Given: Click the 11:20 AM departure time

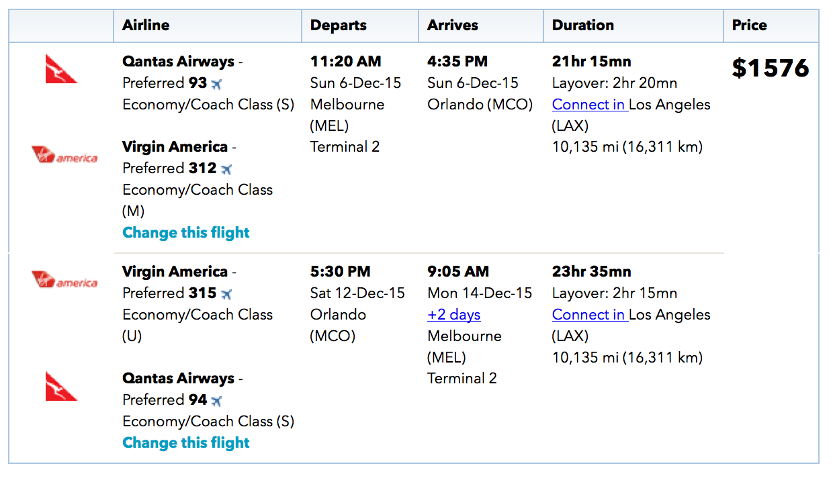Looking at the screenshot, I should click(345, 62).
